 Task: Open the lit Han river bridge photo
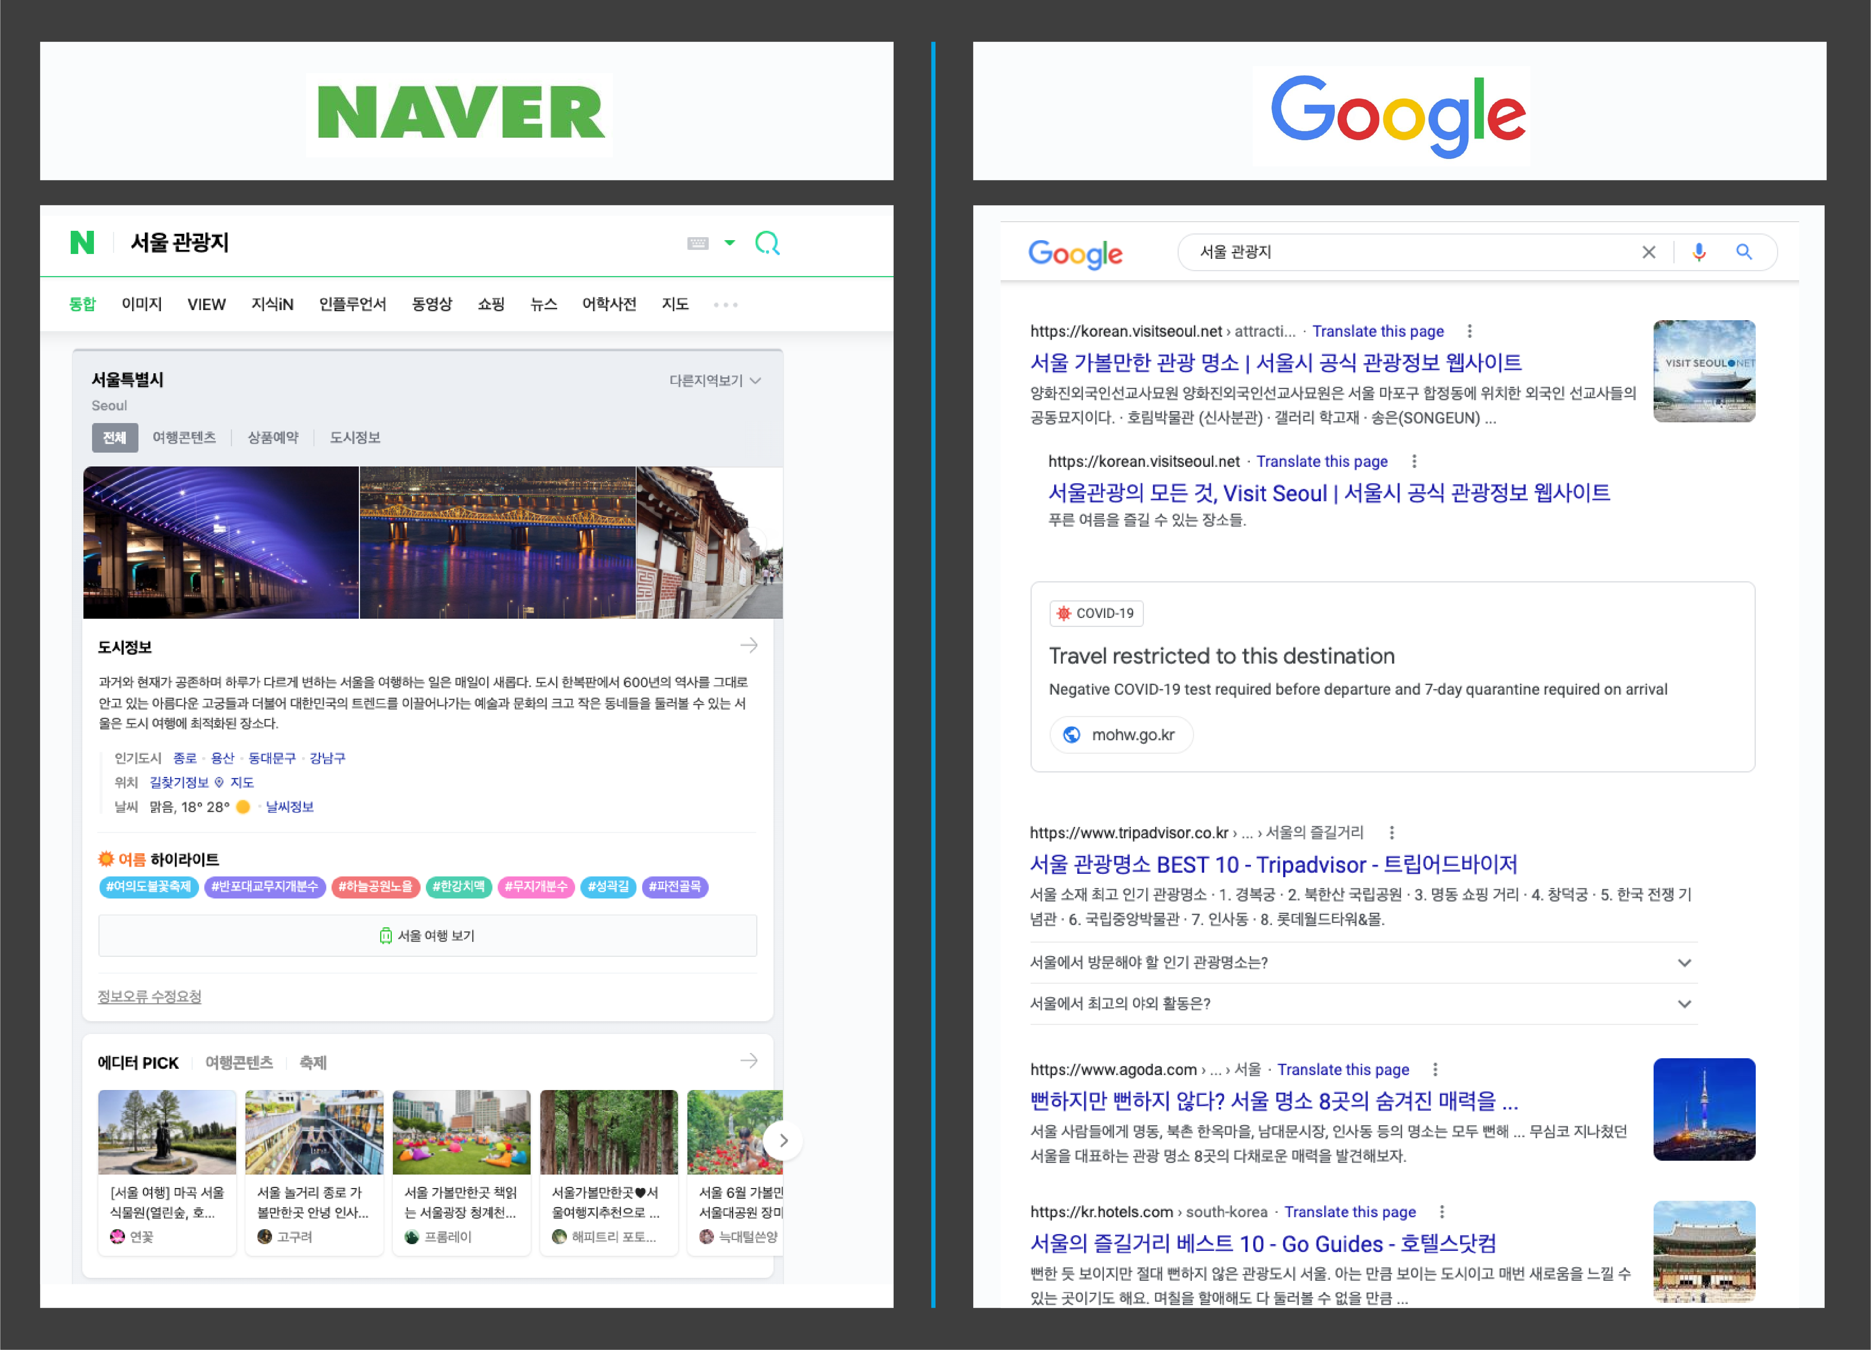497,543
